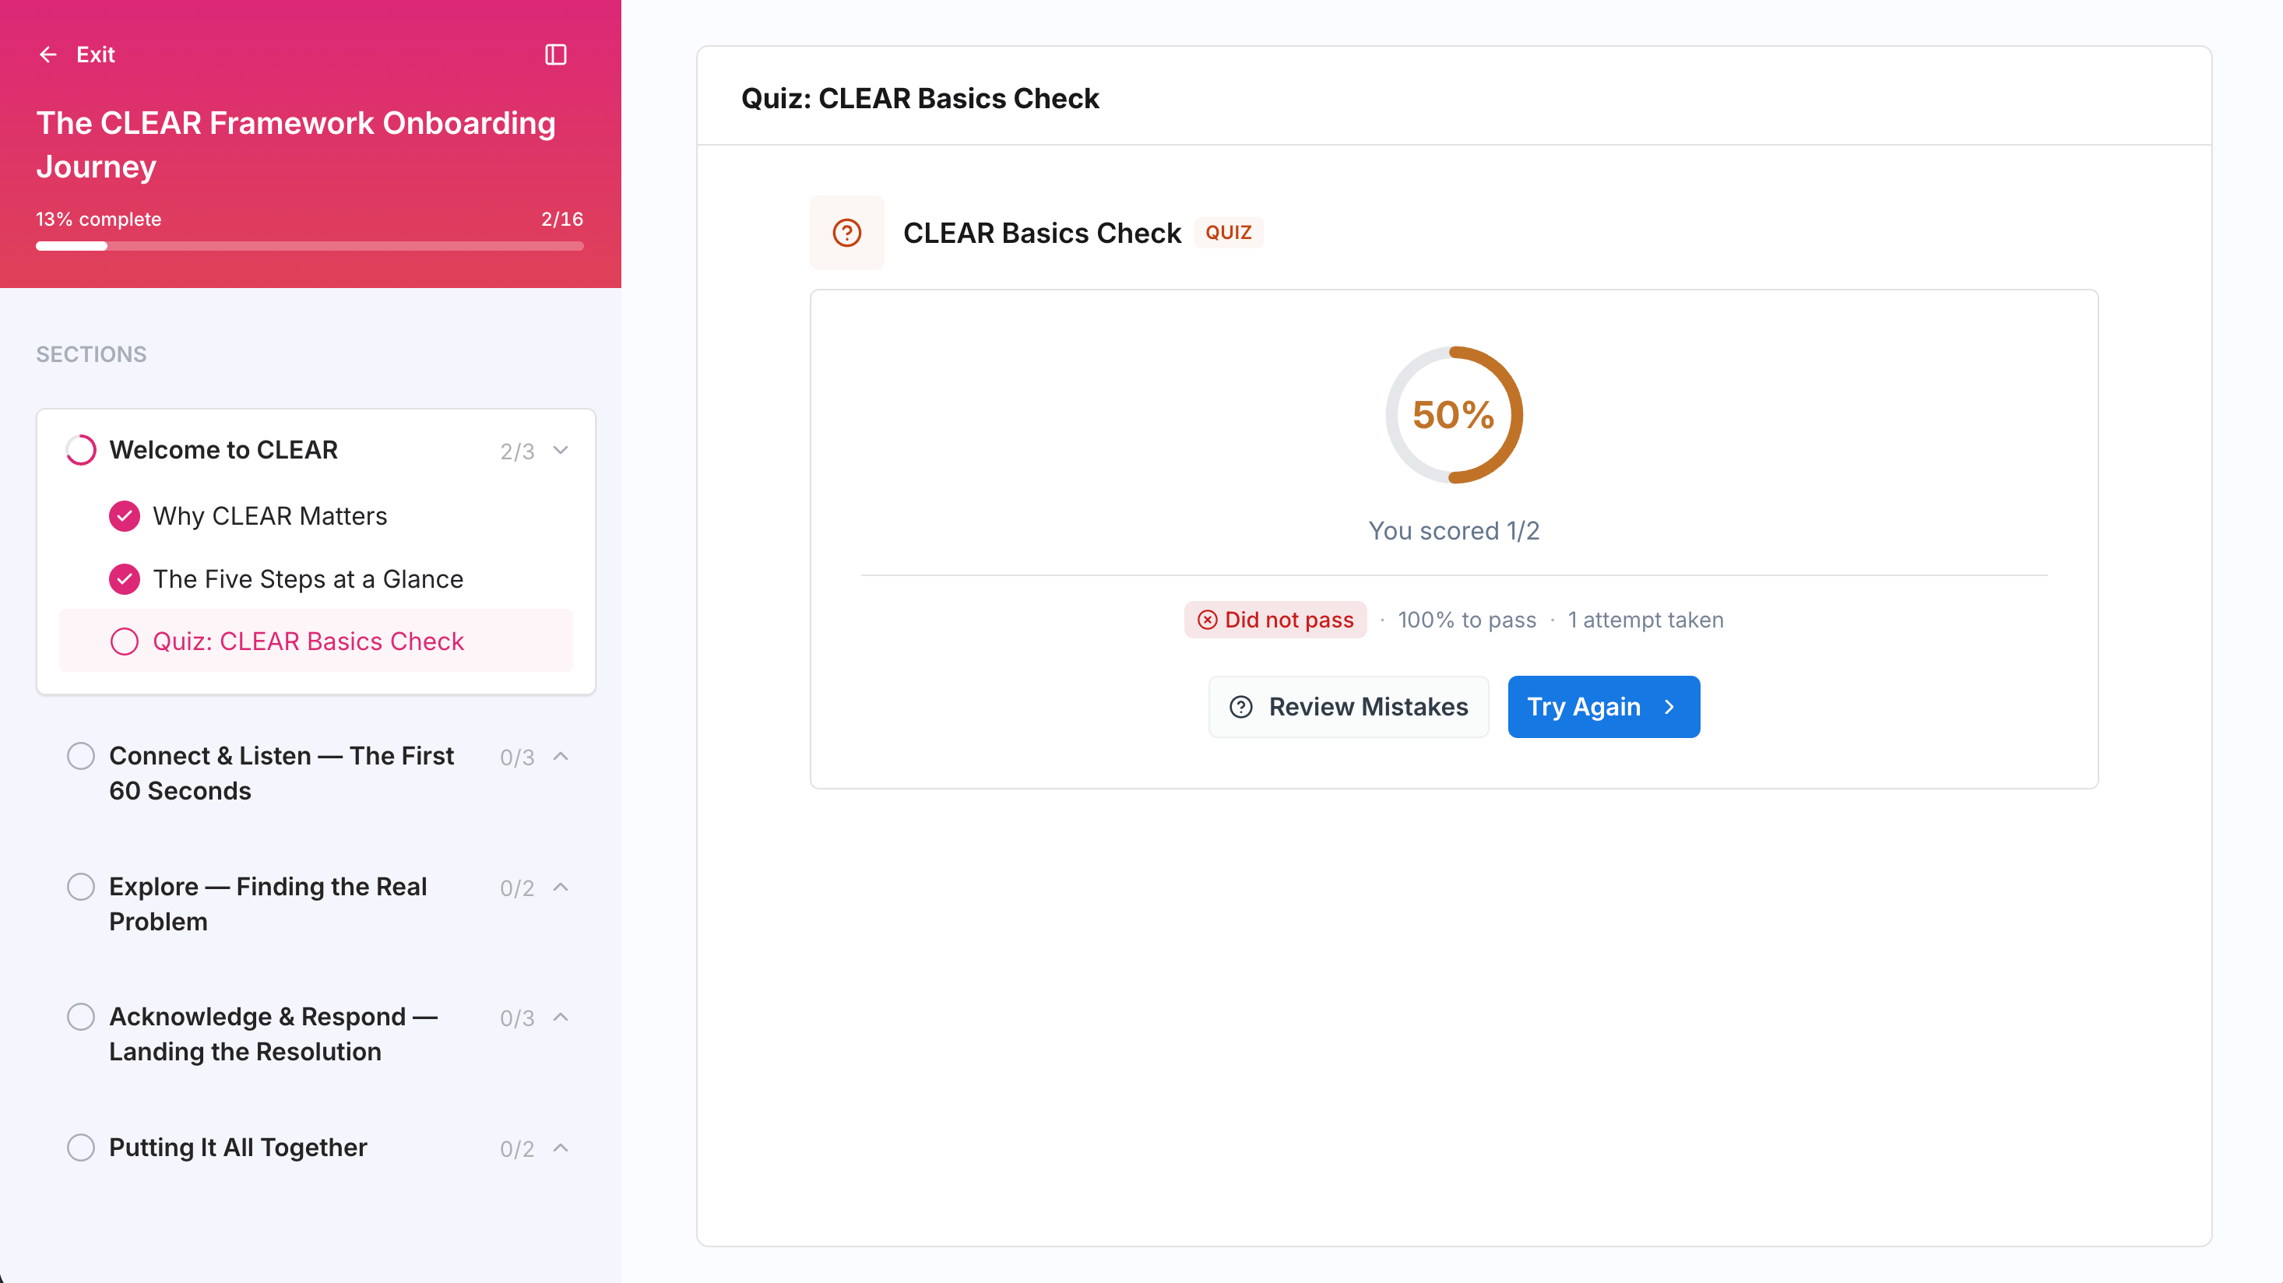Screen dimensions: 2283x1283
Task: Open Connect & Listen — The First 60 Seconds
Action: [x=281, y=774]
